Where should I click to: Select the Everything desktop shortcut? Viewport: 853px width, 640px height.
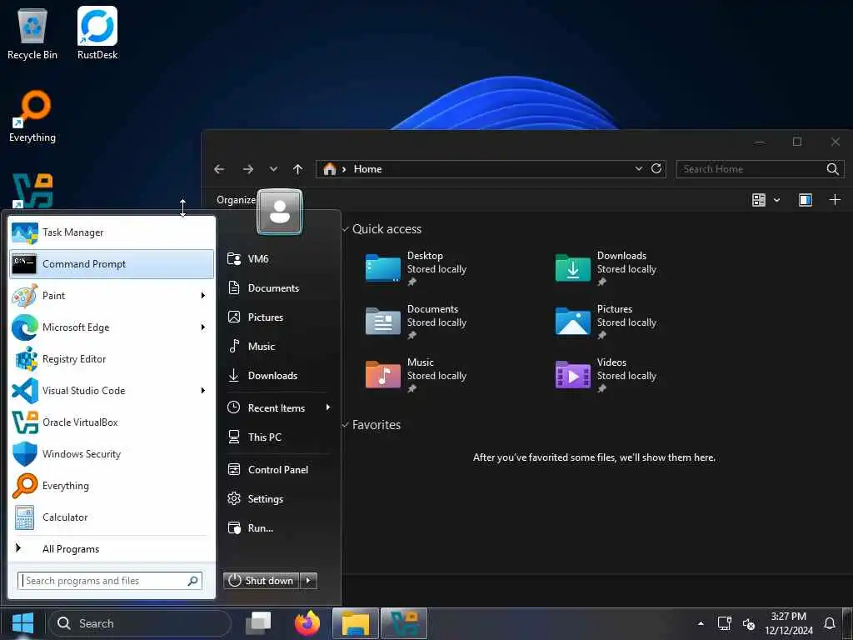(x=32, y=117)
